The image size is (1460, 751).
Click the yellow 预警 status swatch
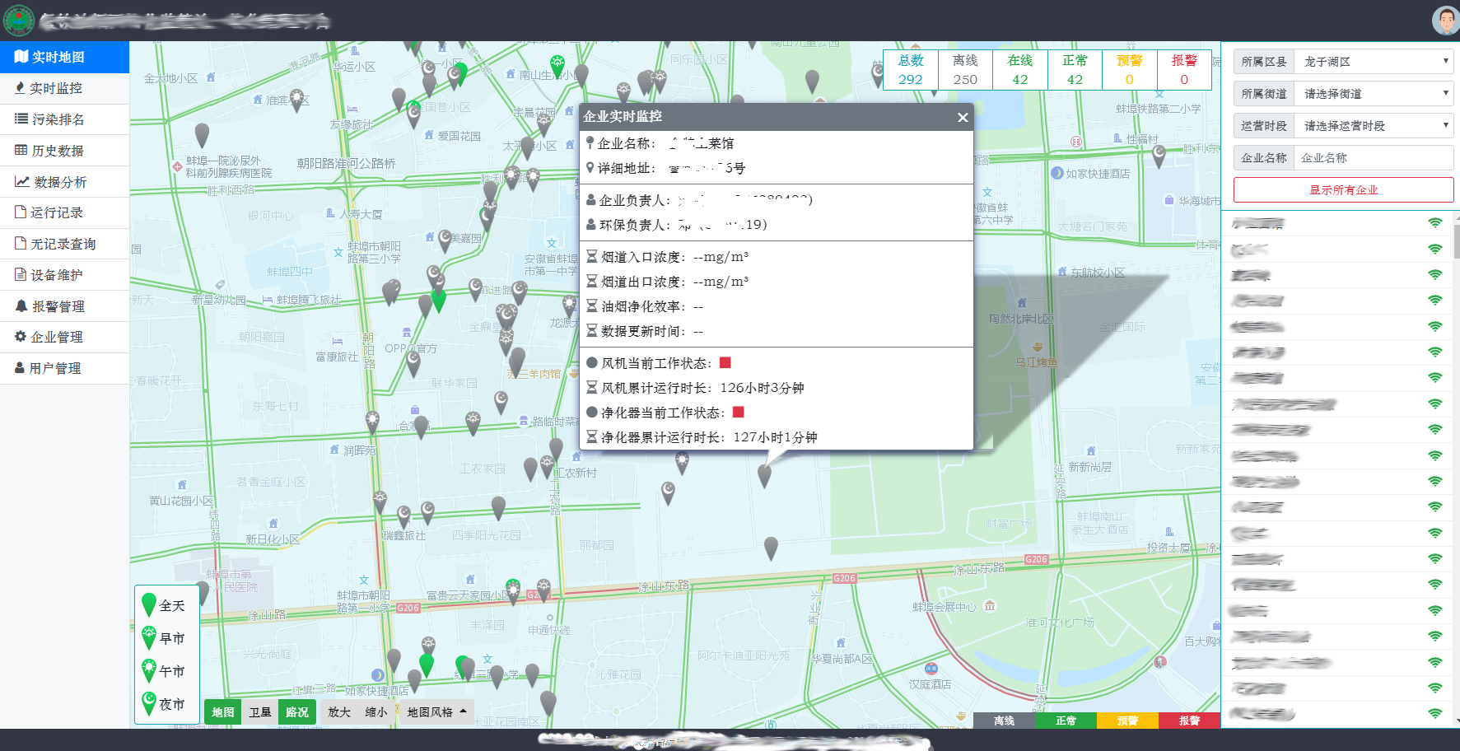click(1127, 721)
